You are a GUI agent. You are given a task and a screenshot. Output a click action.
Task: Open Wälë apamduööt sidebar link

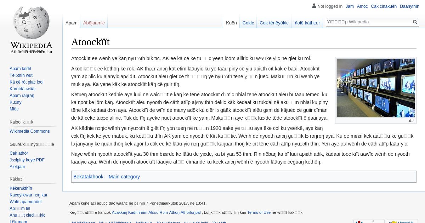point(25,202)
